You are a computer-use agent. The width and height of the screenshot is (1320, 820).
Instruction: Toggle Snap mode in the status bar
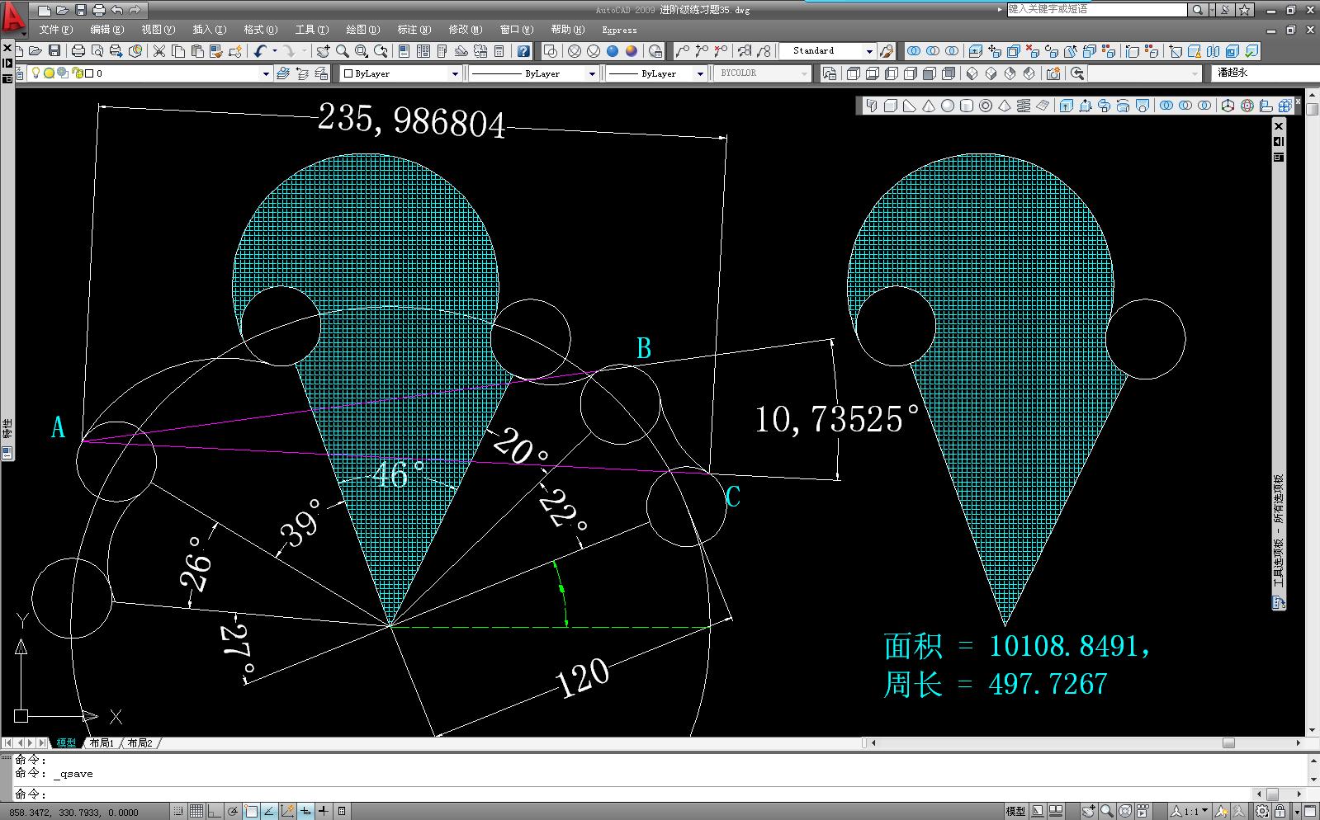[x=178, y=812]
